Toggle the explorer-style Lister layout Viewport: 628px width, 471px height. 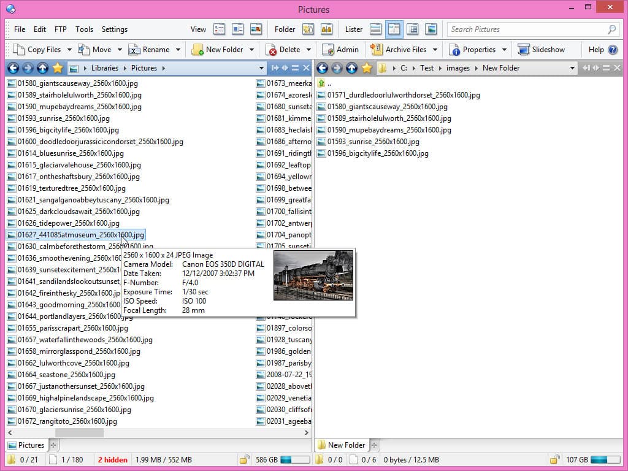coord(413,29)
